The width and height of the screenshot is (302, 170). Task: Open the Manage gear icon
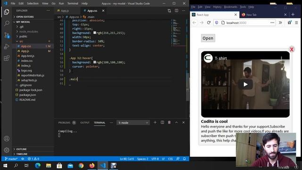click(7, 150)
